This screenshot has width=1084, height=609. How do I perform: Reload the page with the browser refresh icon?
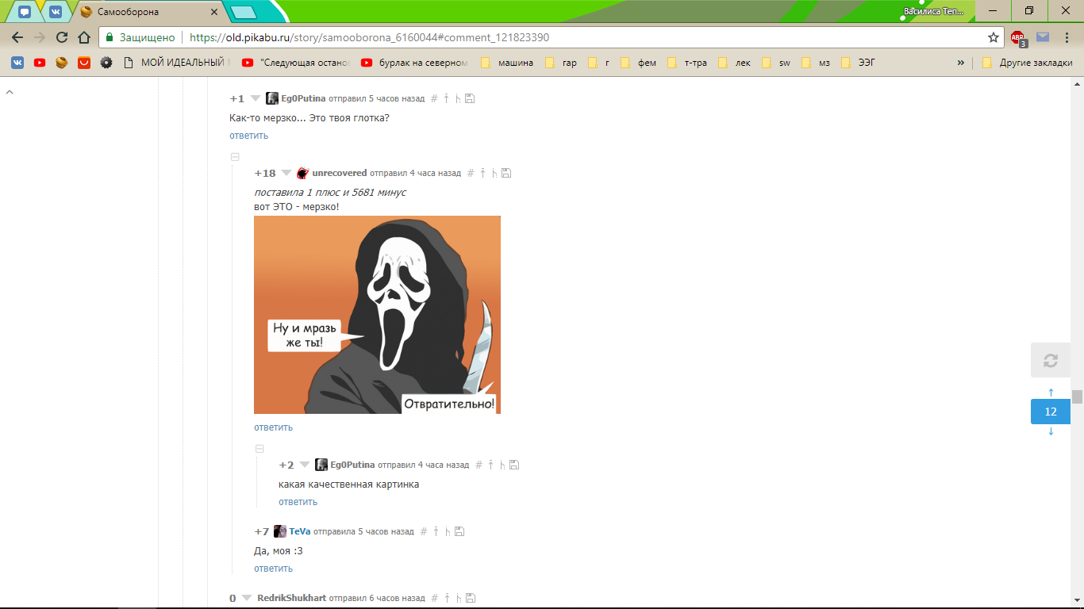pyautogui.click(x=62, y=37)
